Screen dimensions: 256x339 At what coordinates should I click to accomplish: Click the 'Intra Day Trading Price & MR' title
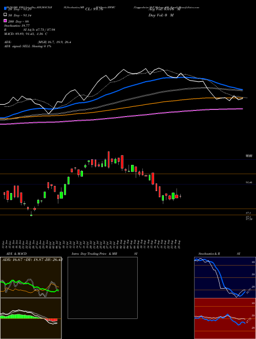[x=94, y=254]
